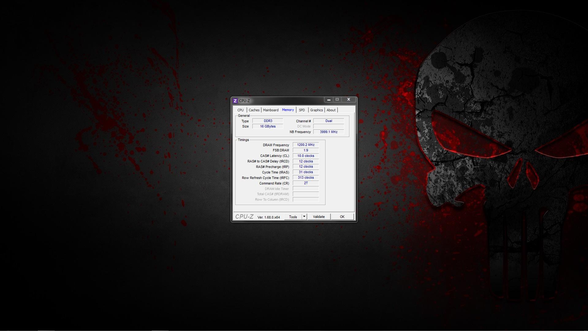Click the Validate button
Viewport: 588px width, 331px height.
tap(319, 217)
